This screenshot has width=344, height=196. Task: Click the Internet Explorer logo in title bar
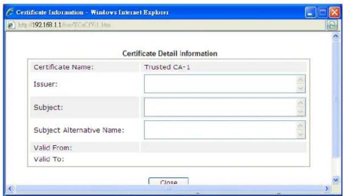pyautogui.click(x=10, y=12)
